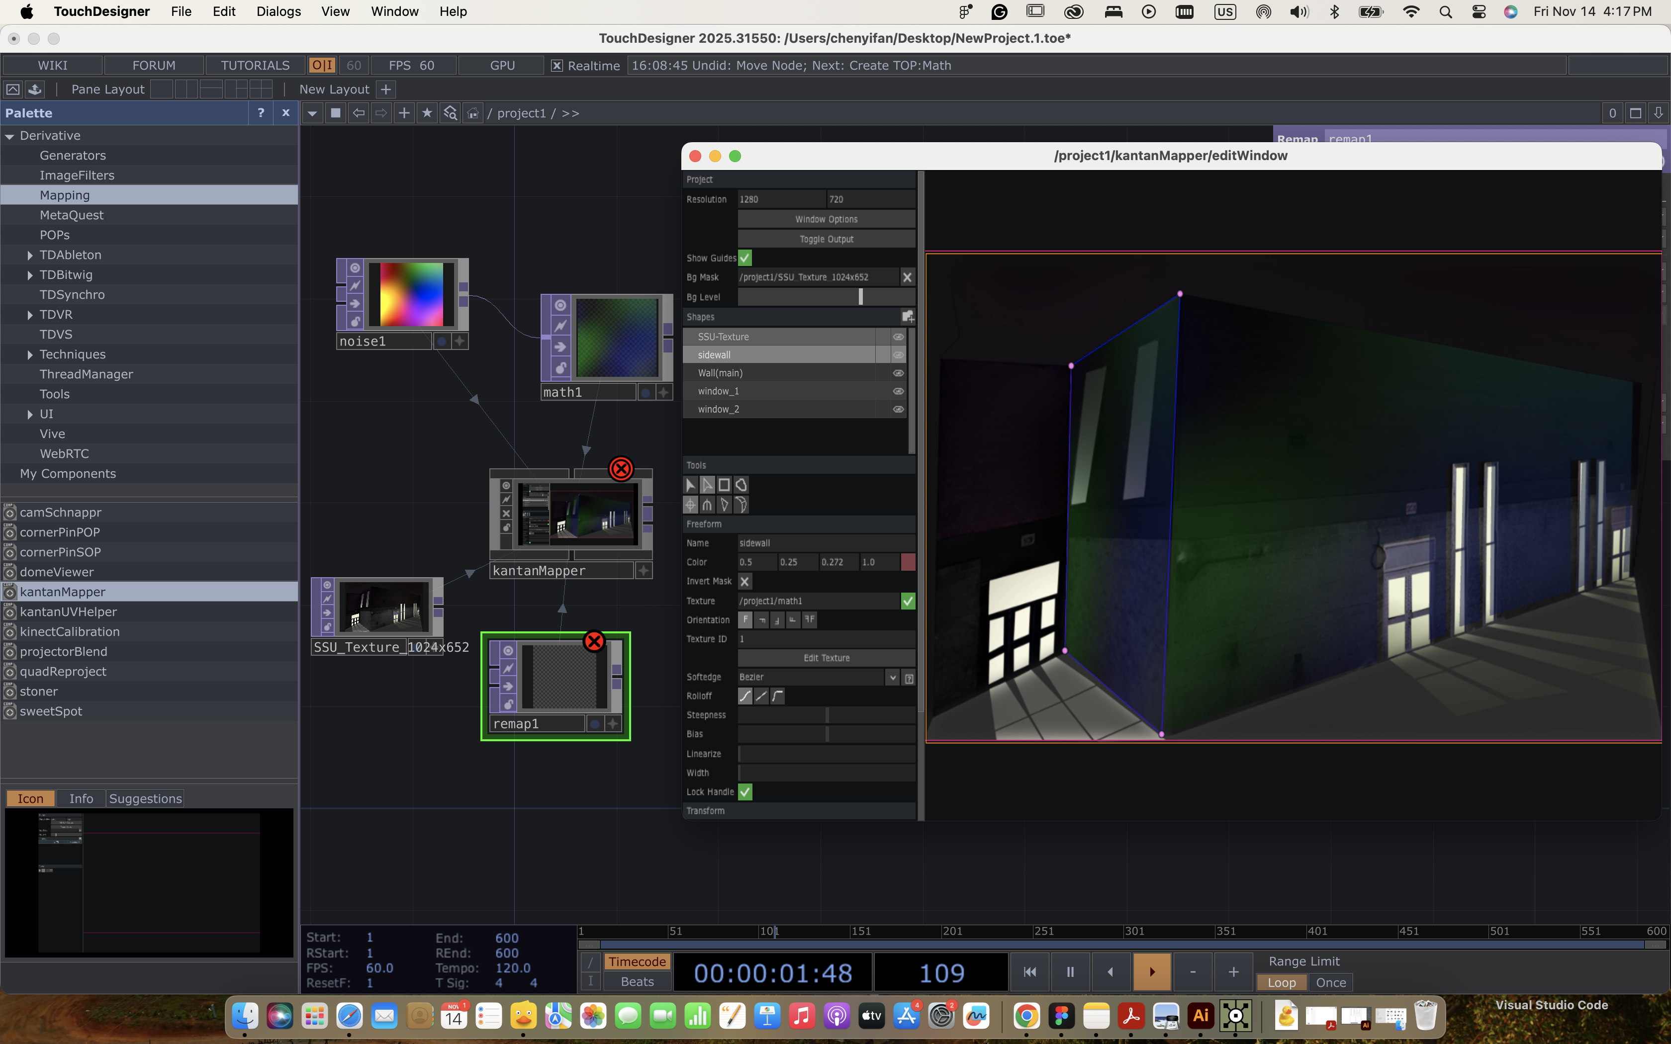This screenshot has width=1671, height=1044.
Task: Click the add shape icon in Shapes header
Action: click(x=907, y=317)
